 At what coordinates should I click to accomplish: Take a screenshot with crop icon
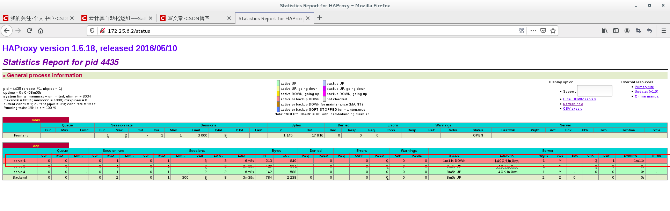click(x=638, y=31)
